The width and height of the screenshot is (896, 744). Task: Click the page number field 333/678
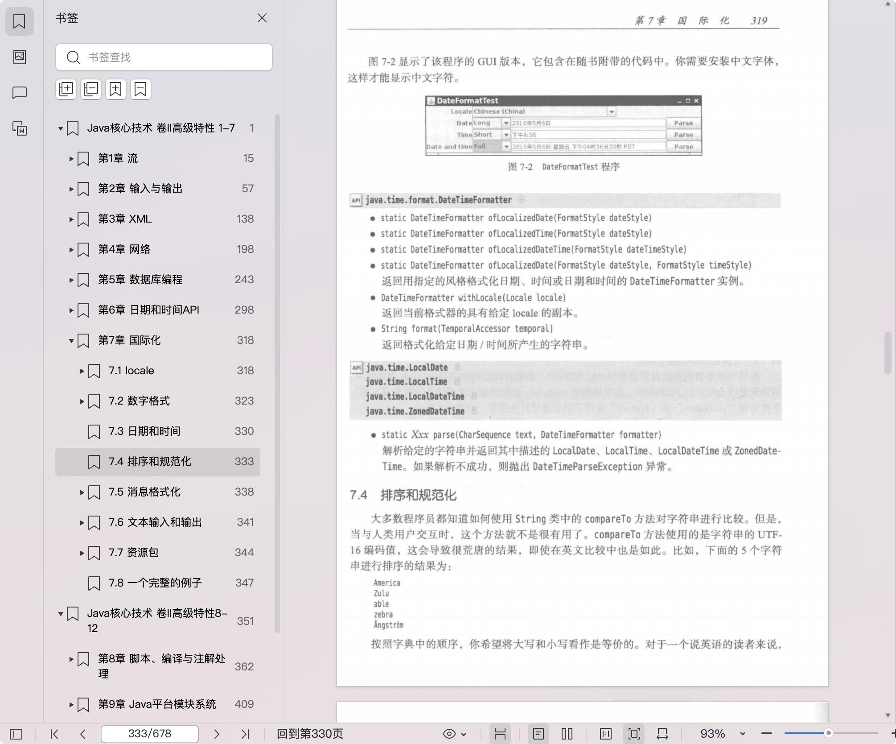tap(150, 734)
